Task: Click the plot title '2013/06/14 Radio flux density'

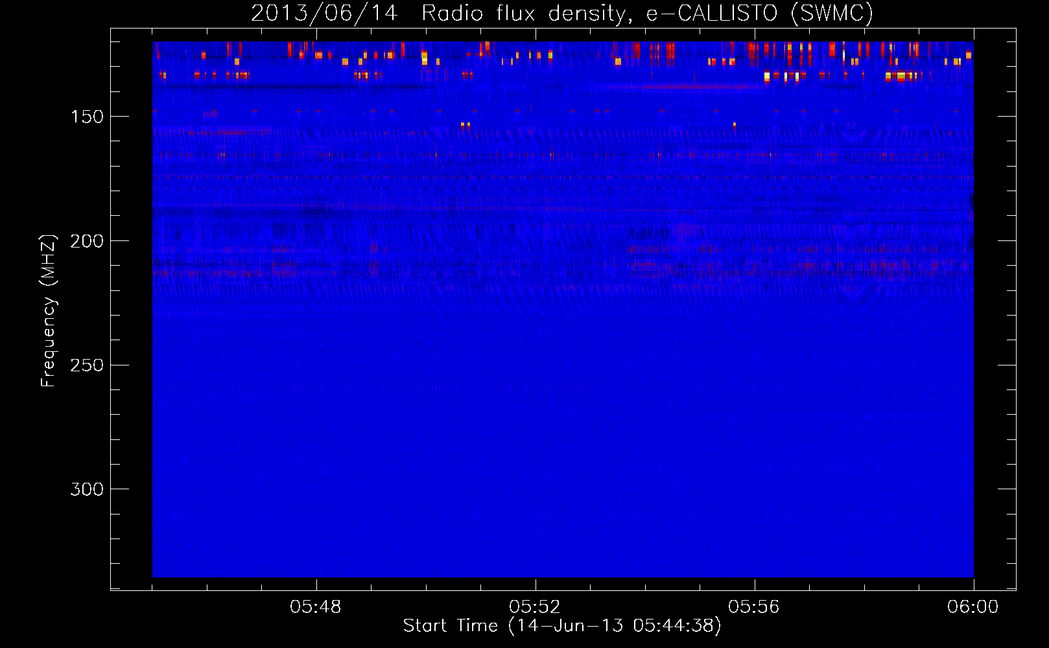Action: (x=562, y=14)
